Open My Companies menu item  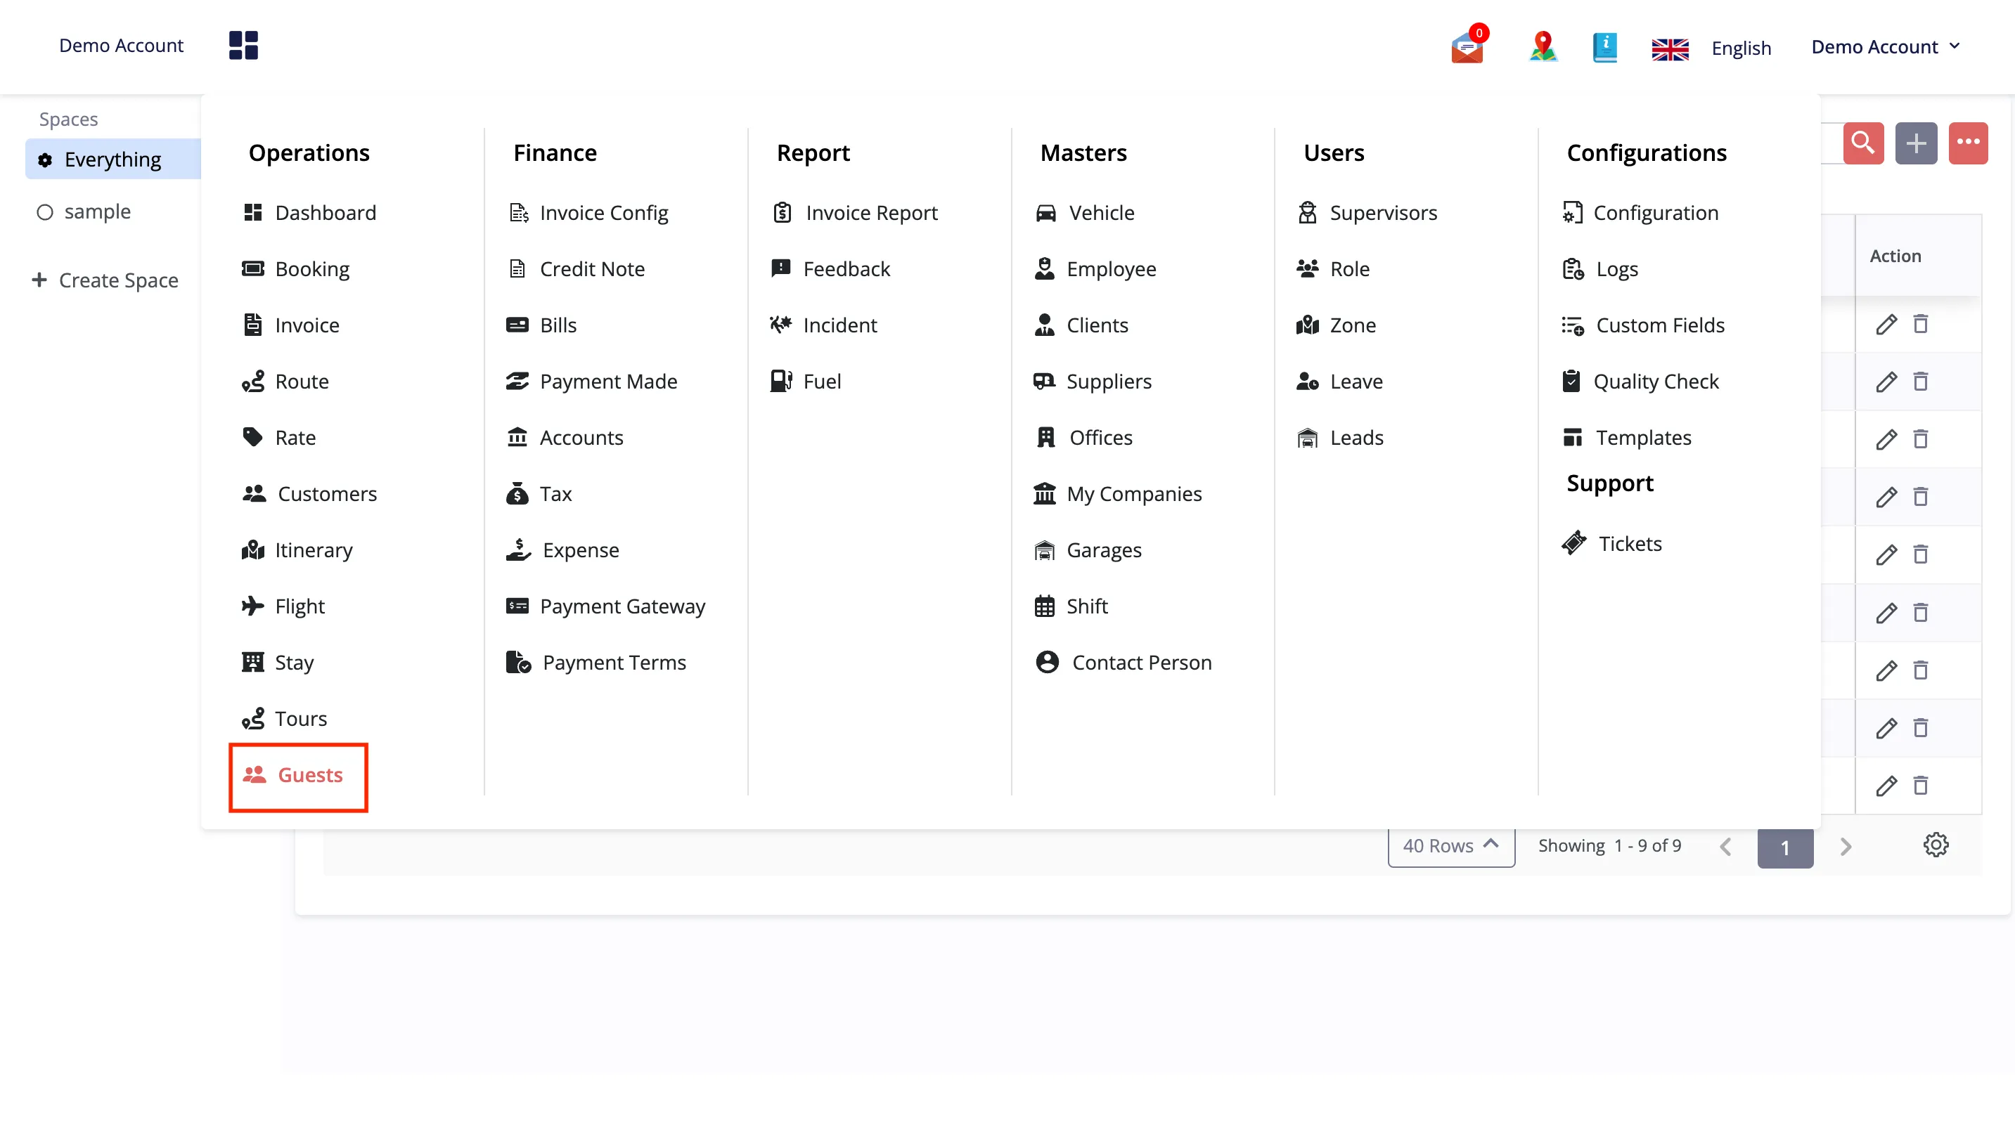pyautogui.click(x=1119, y=494)
